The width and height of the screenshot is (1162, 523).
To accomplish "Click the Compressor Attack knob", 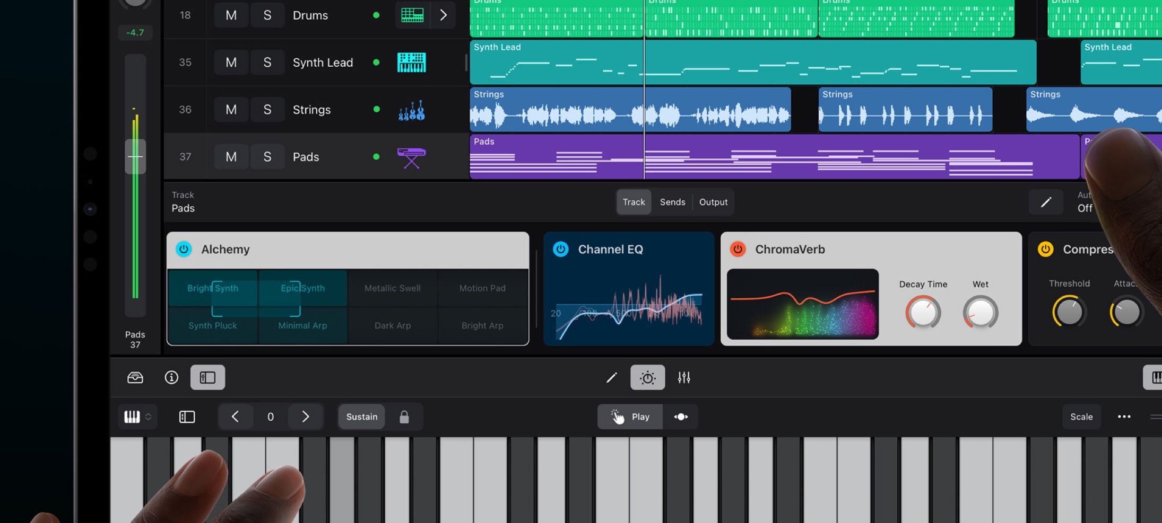I will point(1126,312).
